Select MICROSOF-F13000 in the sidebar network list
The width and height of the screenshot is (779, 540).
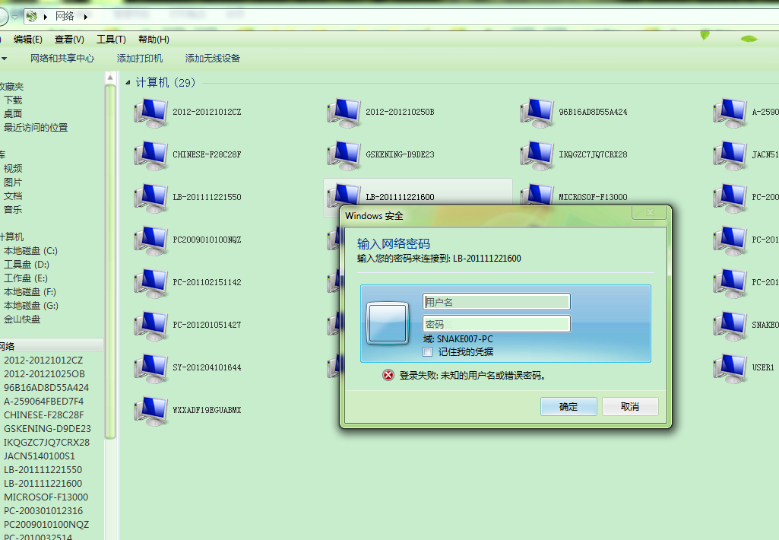coord(46,497)
